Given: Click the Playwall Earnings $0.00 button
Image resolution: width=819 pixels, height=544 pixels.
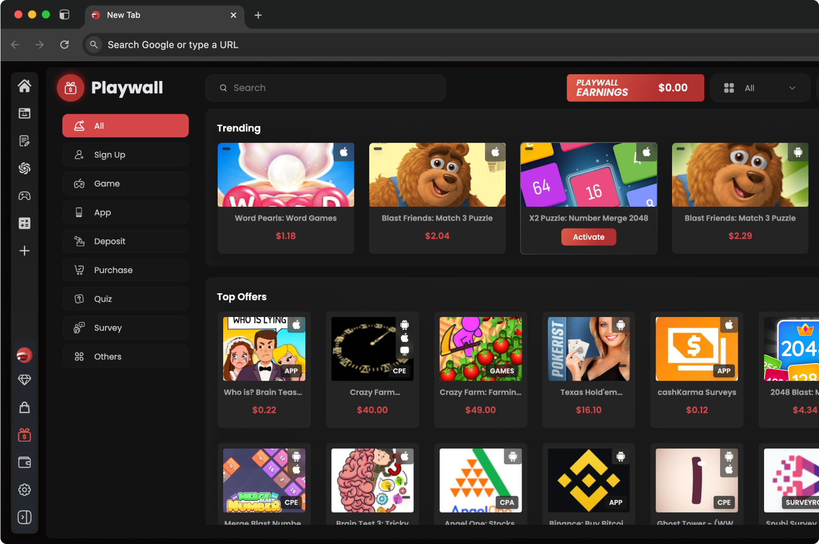Looking at the screenshot, I should click(635, 88).
